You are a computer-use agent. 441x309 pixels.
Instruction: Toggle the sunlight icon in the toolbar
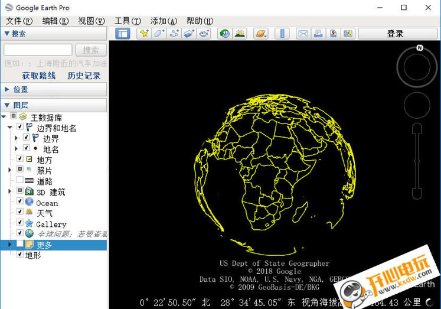click(x=240, y=34)
